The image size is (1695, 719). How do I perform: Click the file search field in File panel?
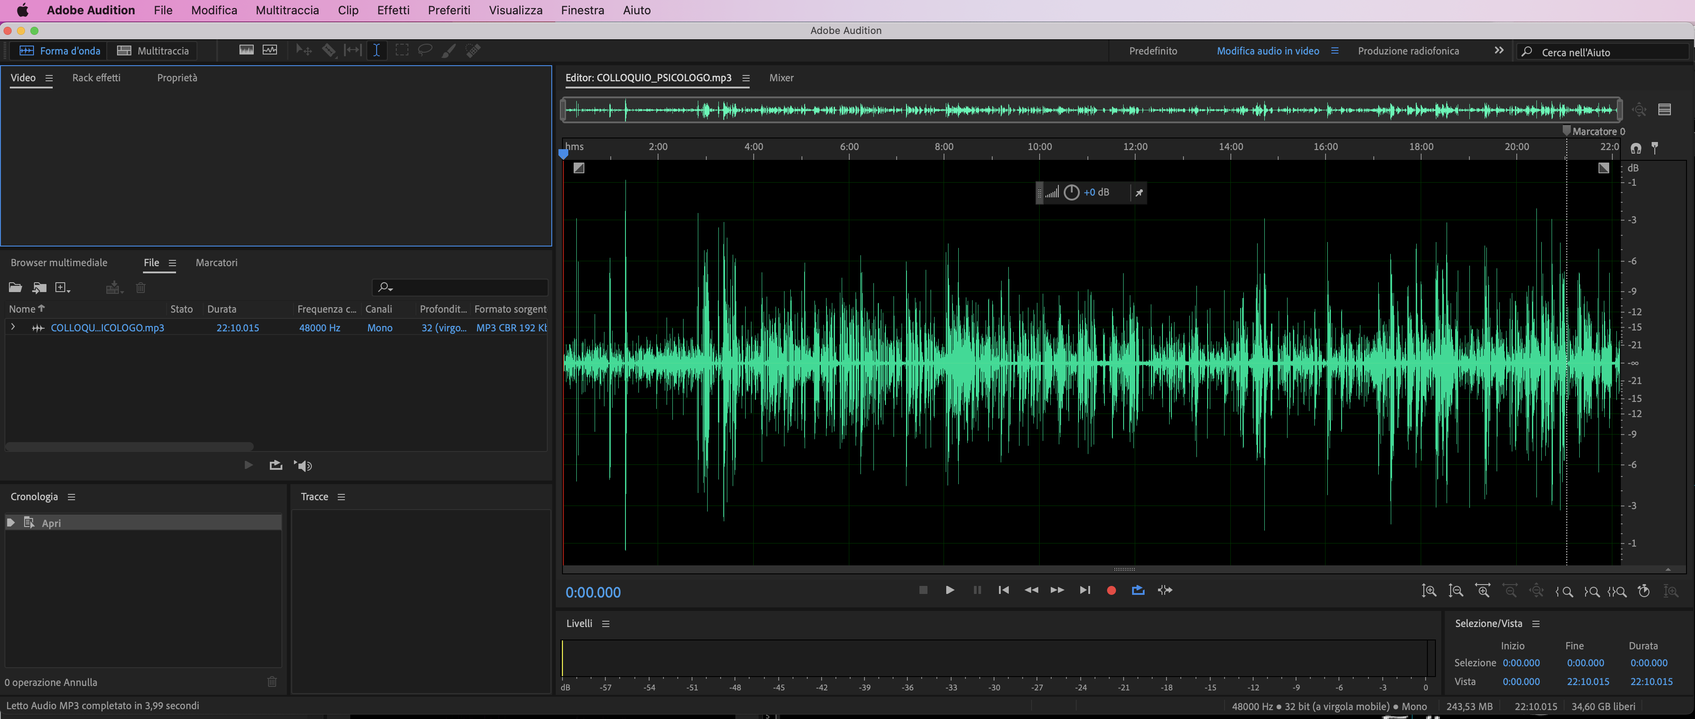pyautogui.click(x=460, y=288)
